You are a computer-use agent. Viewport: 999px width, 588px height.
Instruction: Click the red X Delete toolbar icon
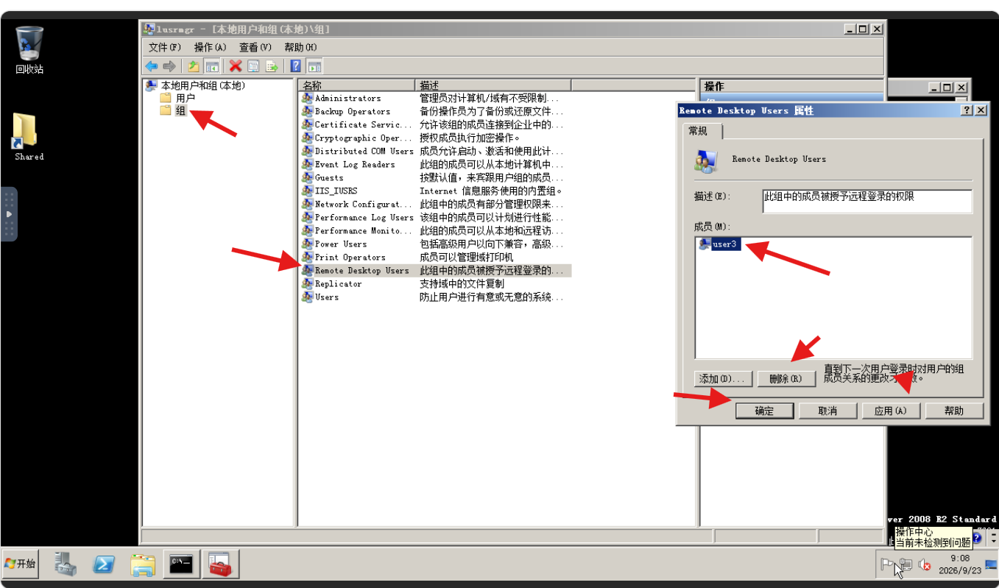pyautogui.click(x=236, y=66)
